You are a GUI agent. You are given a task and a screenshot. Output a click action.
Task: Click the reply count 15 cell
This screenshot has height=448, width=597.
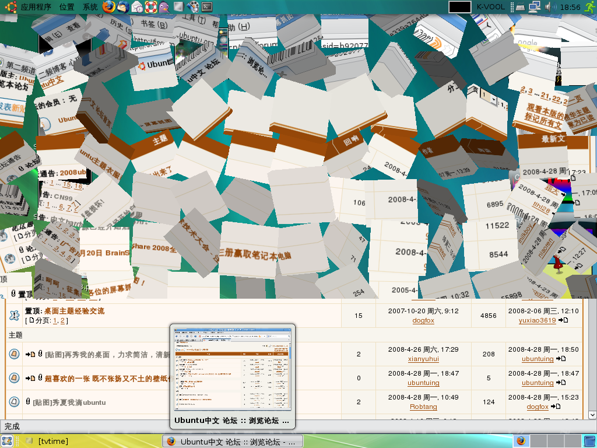tap(359, 316)
